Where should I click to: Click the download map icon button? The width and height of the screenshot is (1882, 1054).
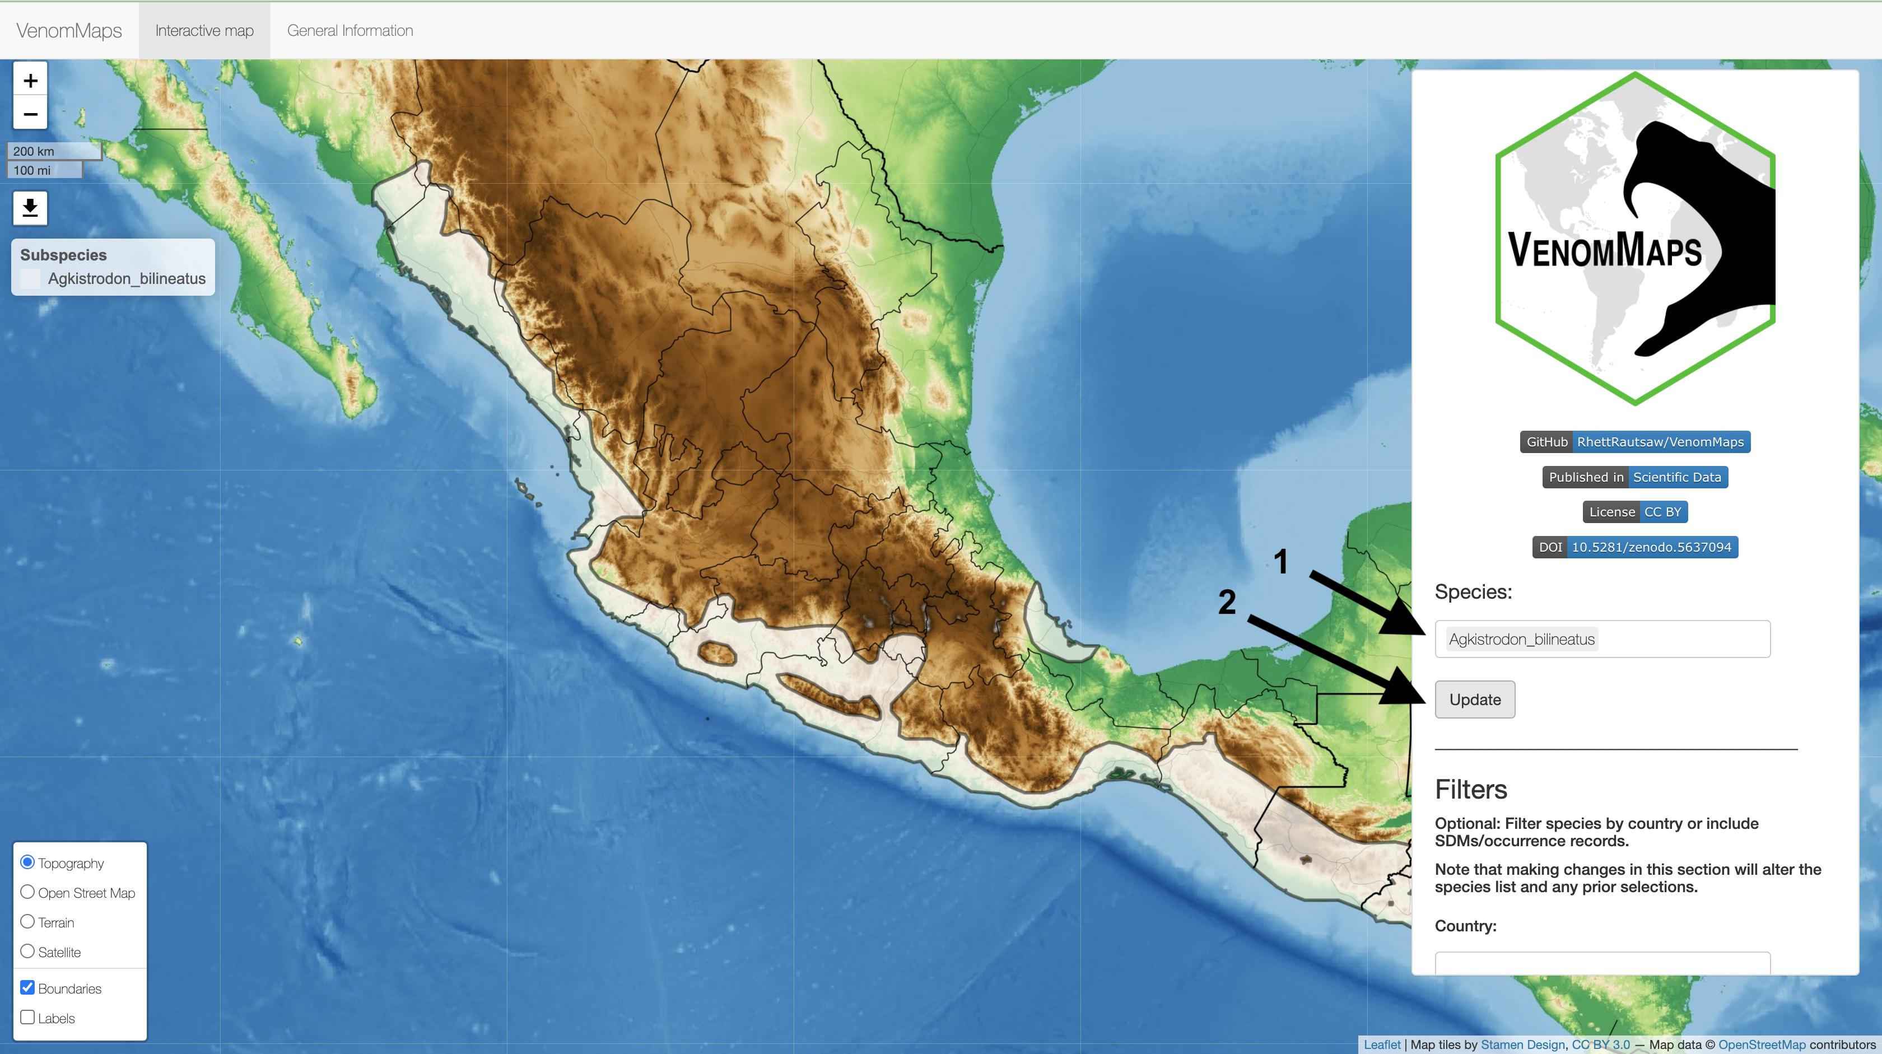click(30, 208)
